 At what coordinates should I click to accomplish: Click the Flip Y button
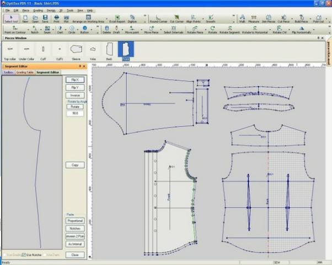coord(75,88)
